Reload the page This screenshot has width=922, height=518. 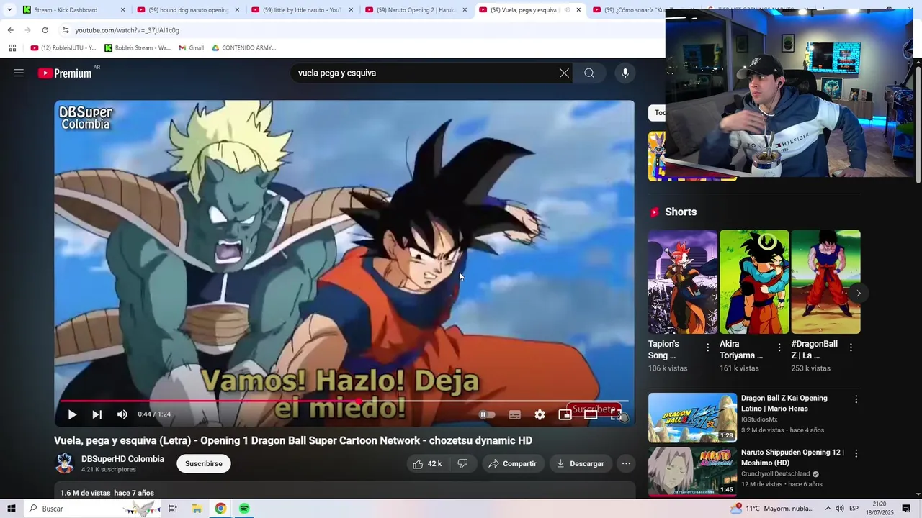45,30
